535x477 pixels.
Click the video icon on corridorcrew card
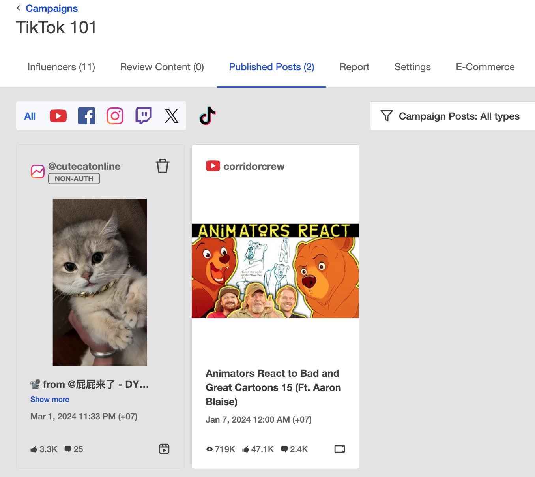(340, 449)
